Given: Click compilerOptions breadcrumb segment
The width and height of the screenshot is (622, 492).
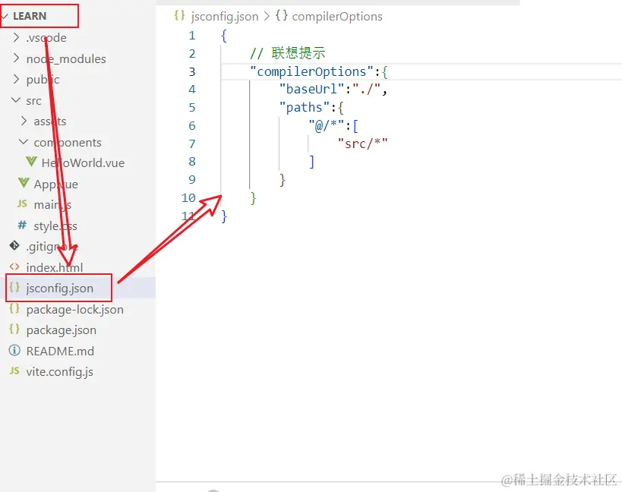Looking at the screenshot, I should pos(337,17).
